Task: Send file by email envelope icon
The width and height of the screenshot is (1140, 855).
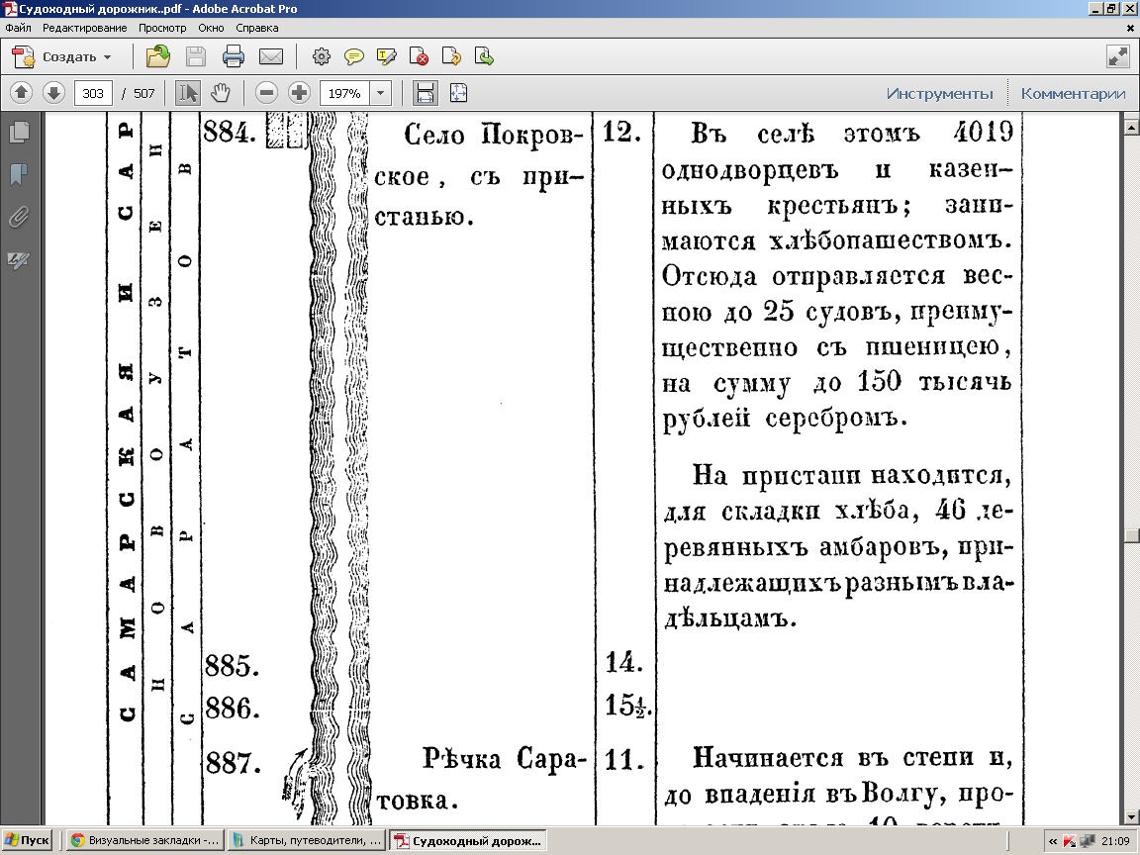Action: click(271, 56)
